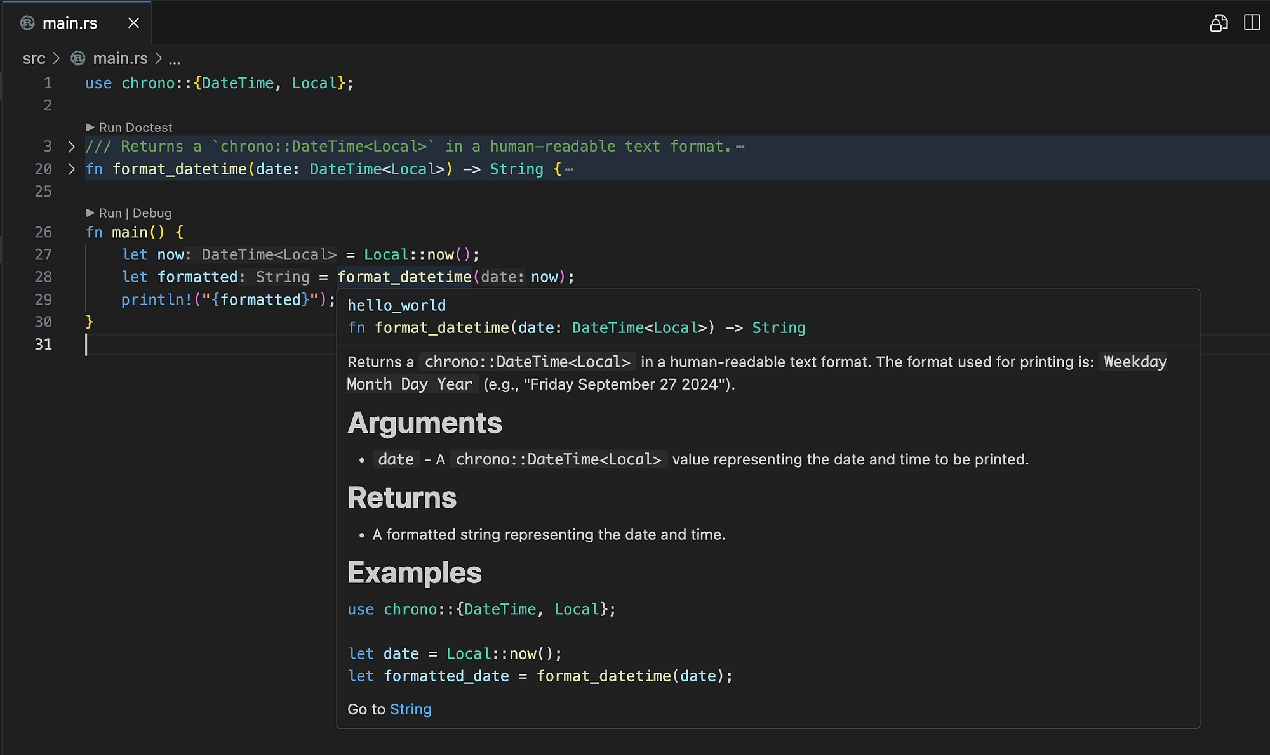Click the split editor icon
Viewport: 1270px width, 755px height.
[x=1252, y=23]
